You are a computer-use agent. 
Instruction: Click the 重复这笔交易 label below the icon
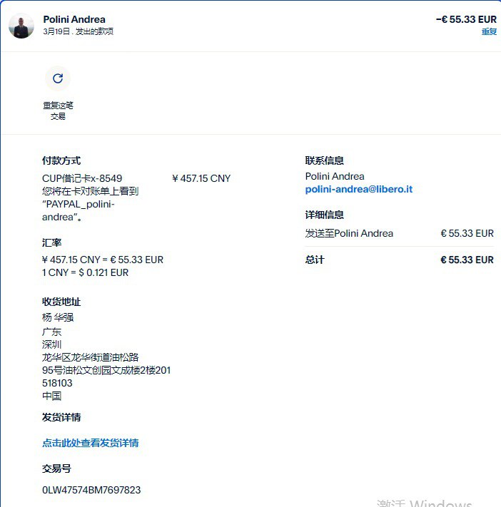click(x=58, y=111)
